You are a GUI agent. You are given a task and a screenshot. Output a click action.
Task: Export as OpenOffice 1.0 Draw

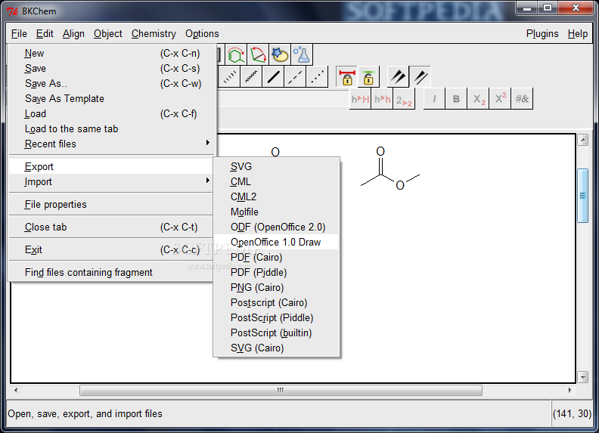coord(277,242)
